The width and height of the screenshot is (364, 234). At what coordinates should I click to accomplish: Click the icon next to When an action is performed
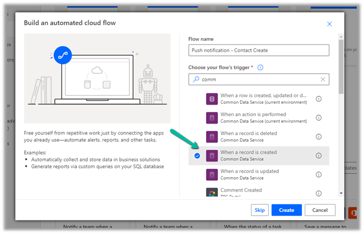coord(211,118)
